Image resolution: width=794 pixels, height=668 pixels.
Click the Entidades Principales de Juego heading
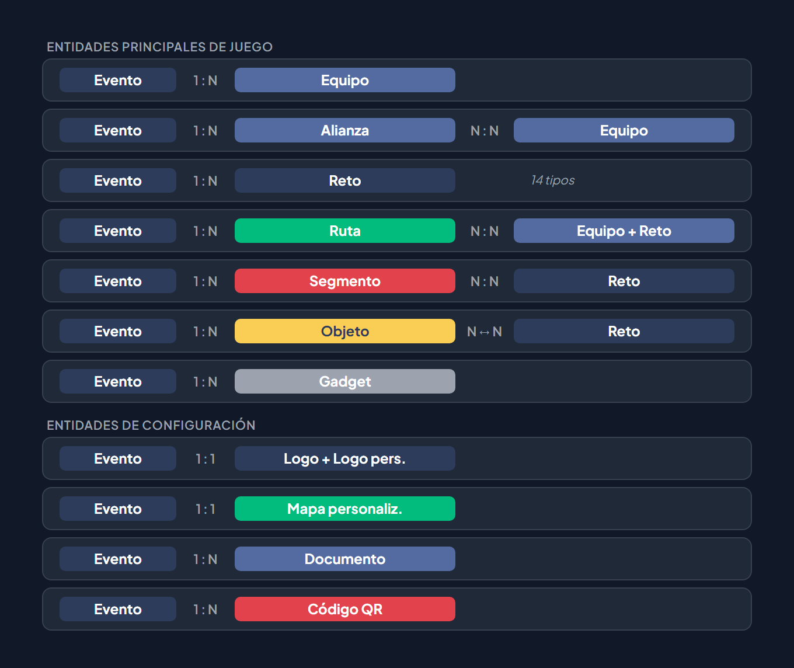[159, 47]
